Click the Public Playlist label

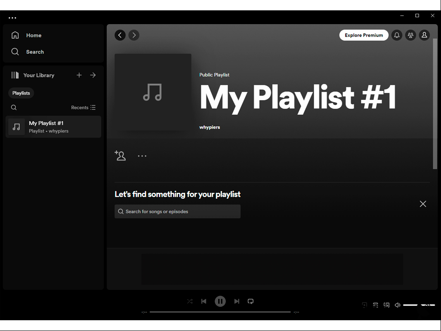pos(214,75)
